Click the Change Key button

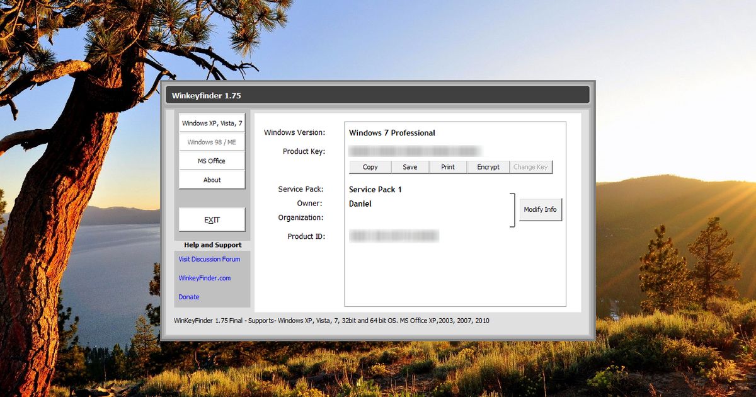(530, 167)
